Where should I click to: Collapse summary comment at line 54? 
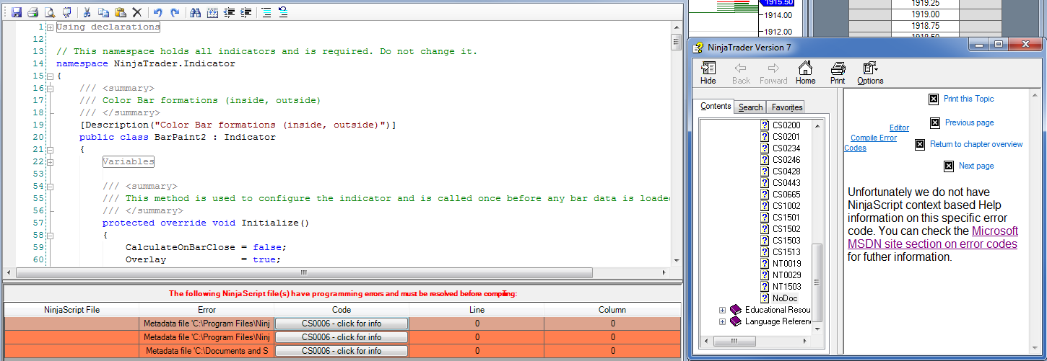pos(50,187)
